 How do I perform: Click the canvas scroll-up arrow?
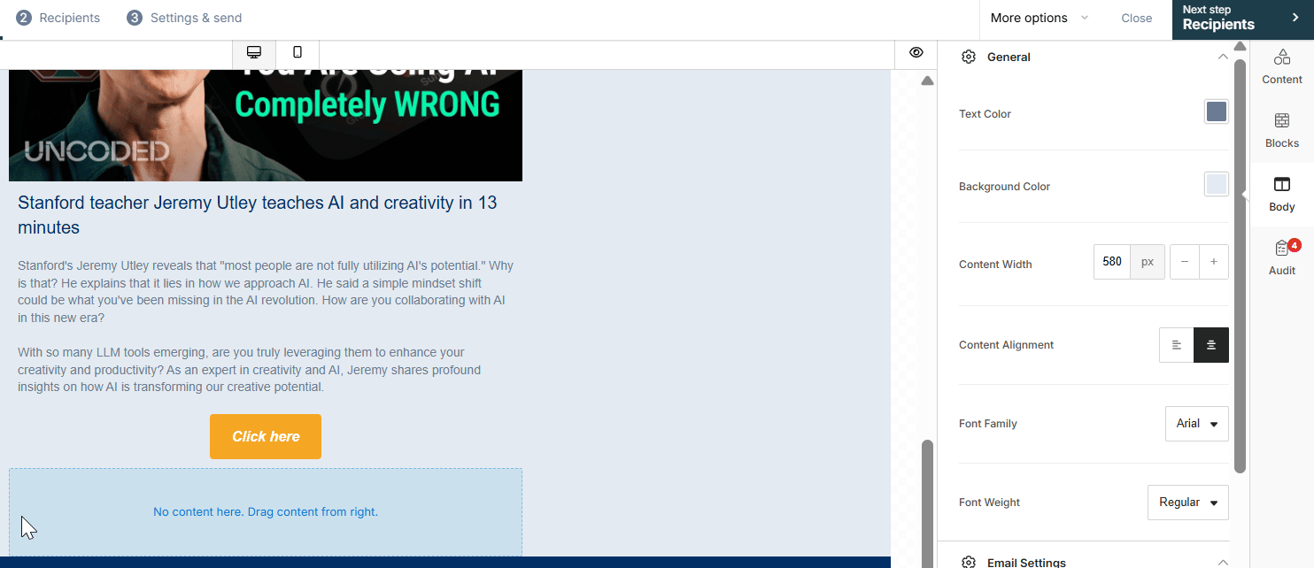[927, 81]
